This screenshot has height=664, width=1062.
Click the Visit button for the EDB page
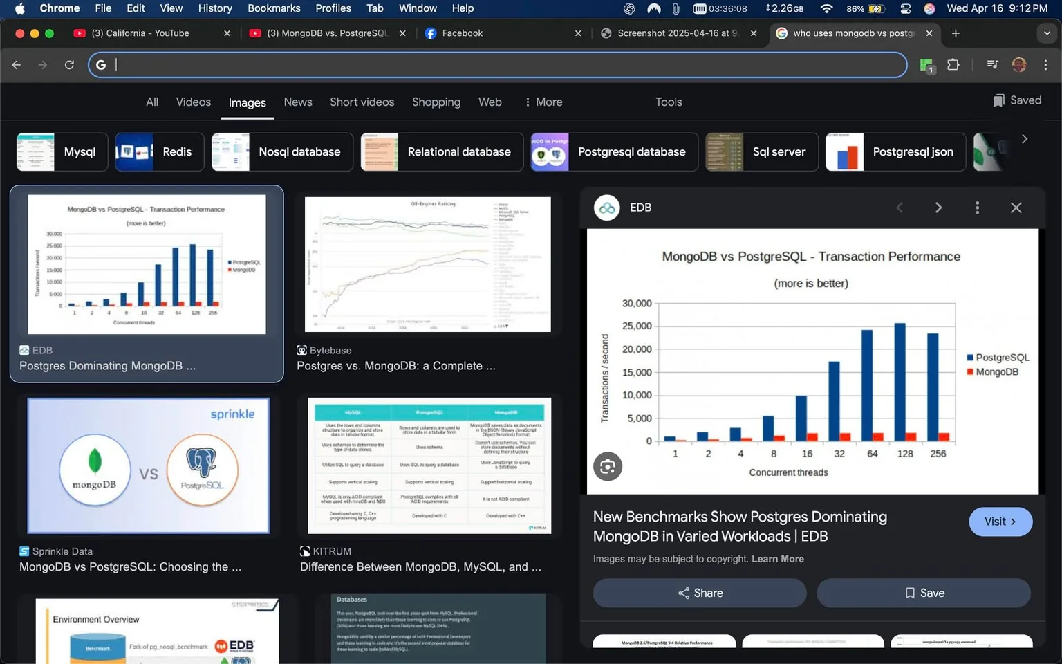[1000, 522]
